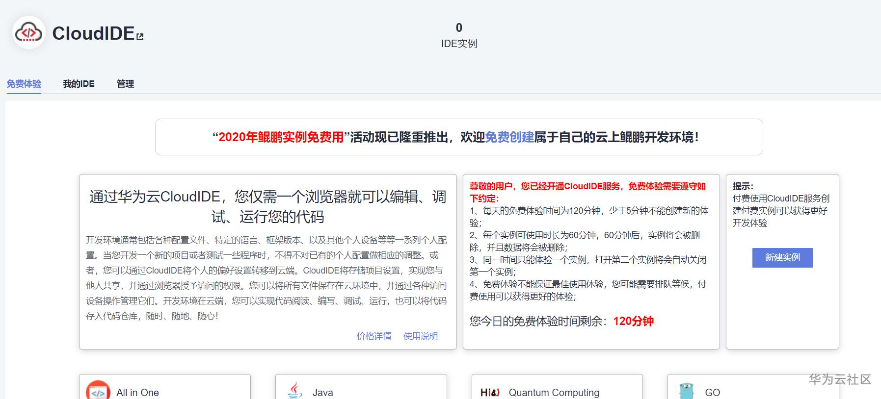The width and height of the screenshot is (881, 399).
Task: Click the 提示: heading
Action: coord(743,186)
